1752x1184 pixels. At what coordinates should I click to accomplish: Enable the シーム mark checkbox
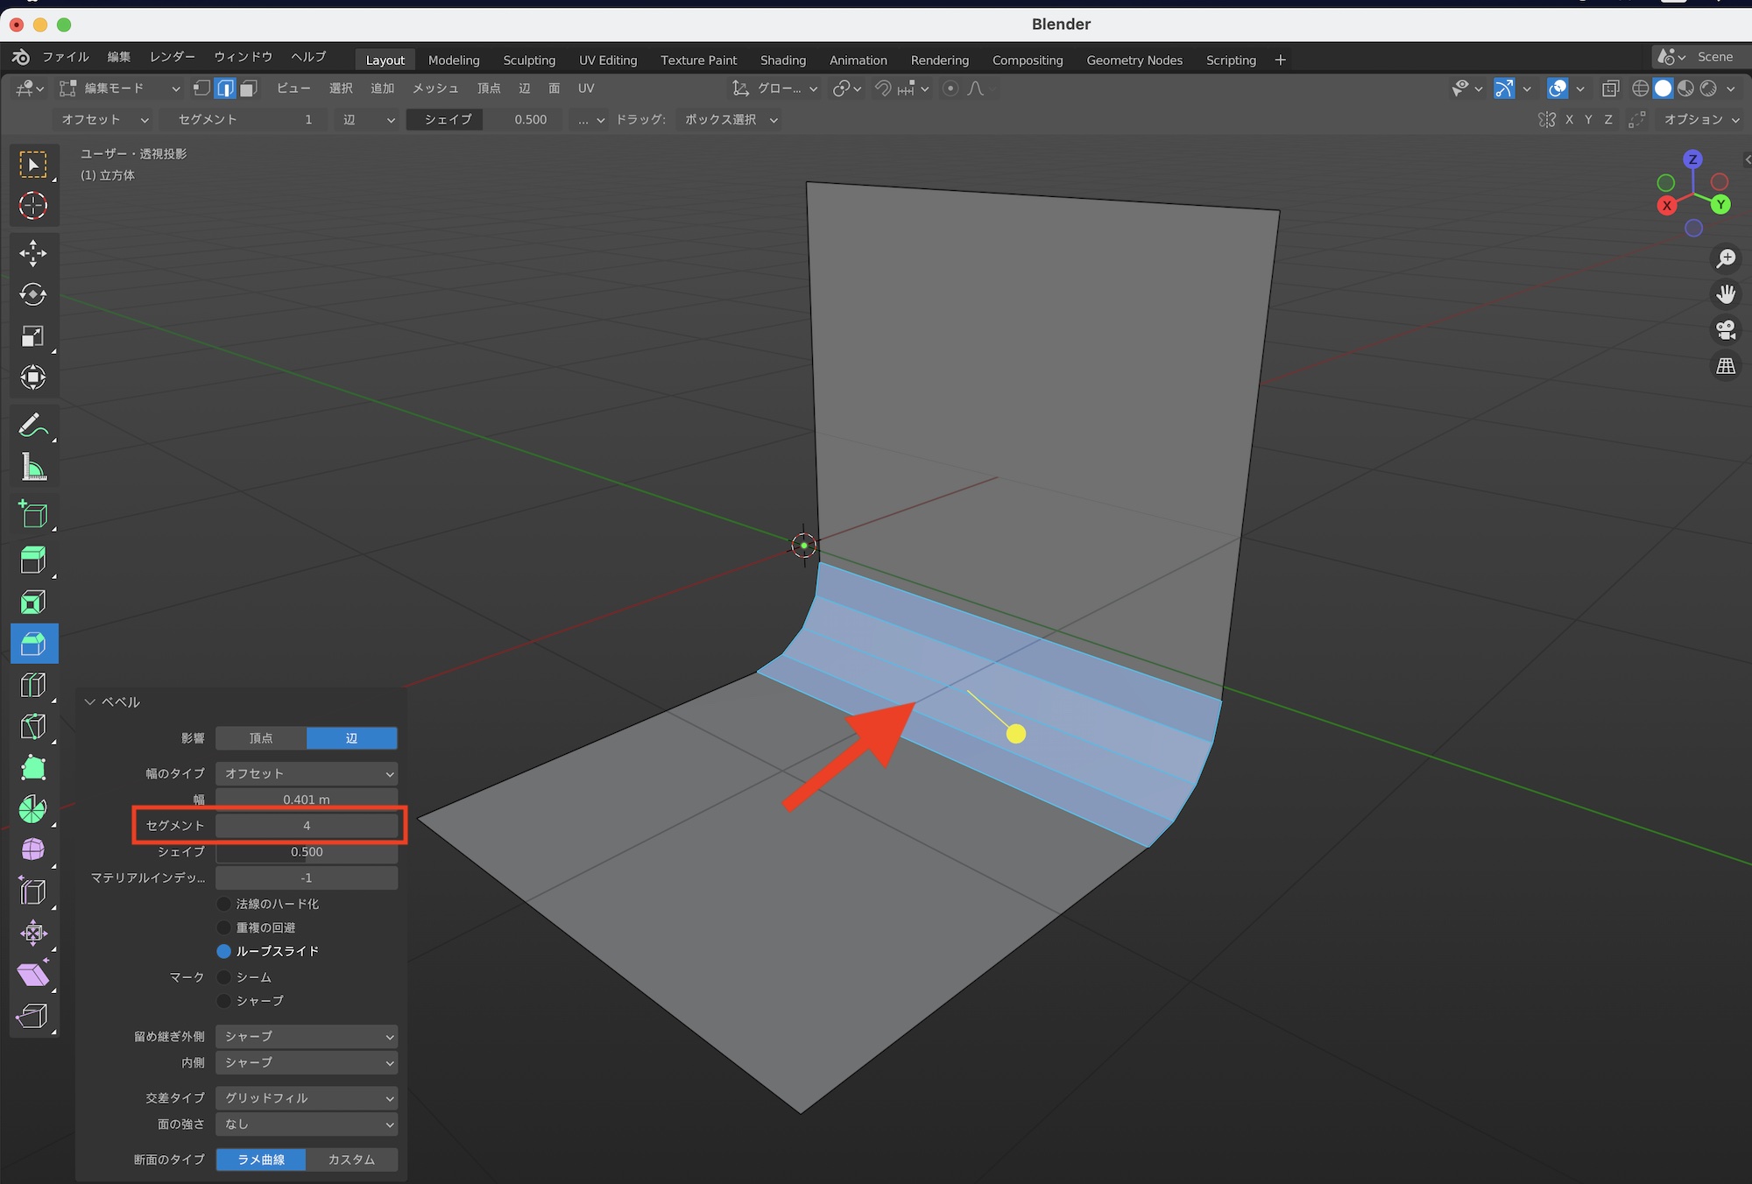(x=224, y=977)
